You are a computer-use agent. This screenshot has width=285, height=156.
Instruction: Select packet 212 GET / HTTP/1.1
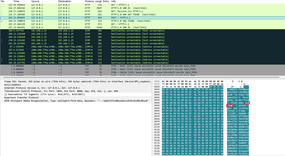(x=142, y=5)
